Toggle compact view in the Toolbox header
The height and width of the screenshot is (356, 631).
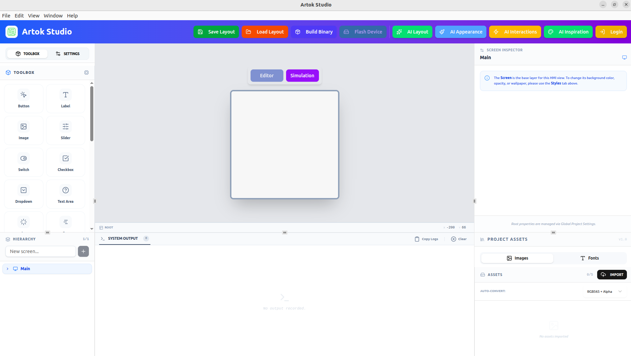coord(86,72)
